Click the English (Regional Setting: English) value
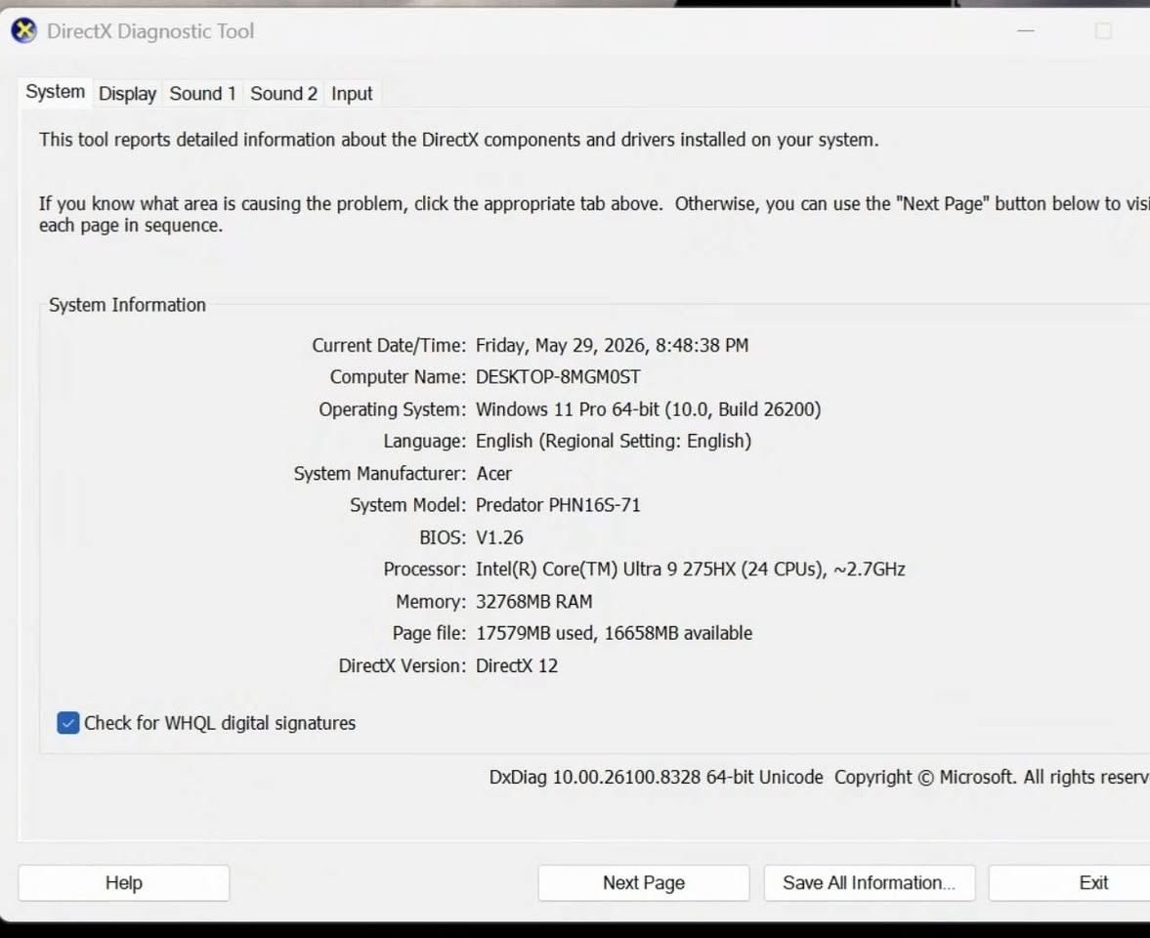 tap(614, 441)
